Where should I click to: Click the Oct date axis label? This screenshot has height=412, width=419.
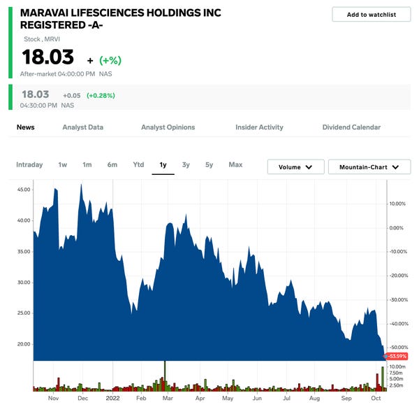tap(376, 398)
